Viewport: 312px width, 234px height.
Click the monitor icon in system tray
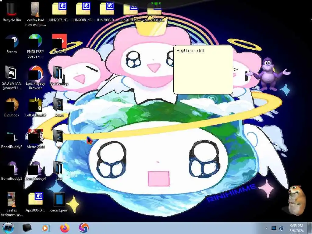[274, 228]
